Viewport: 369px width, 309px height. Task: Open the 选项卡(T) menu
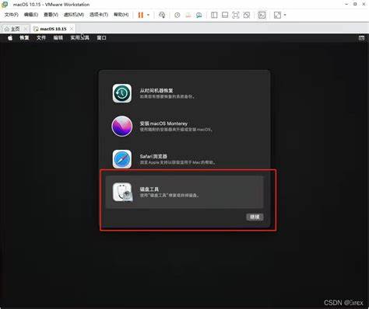pyautogui.click(x=99, y=15)
